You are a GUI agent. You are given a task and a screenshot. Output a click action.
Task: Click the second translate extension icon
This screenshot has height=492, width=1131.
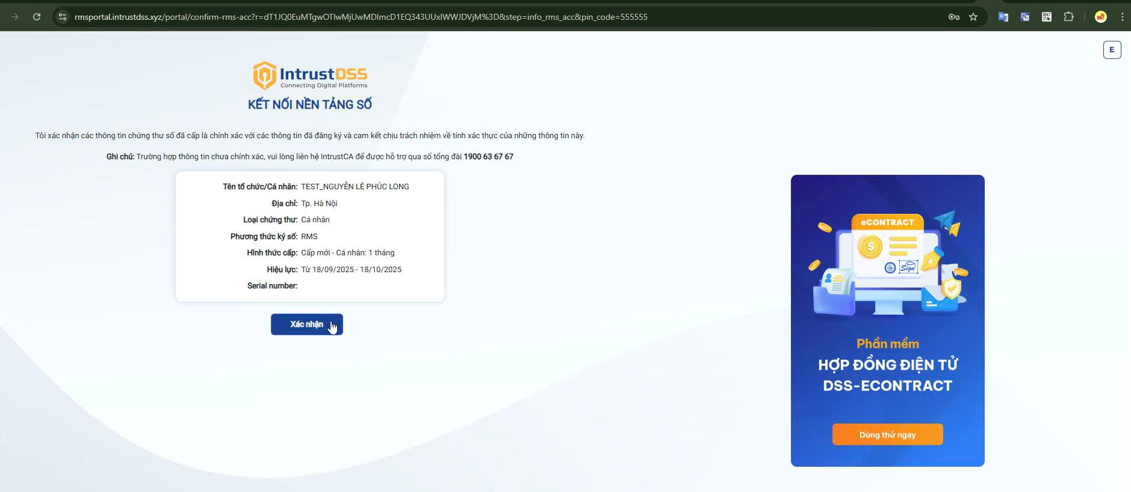1025,17
